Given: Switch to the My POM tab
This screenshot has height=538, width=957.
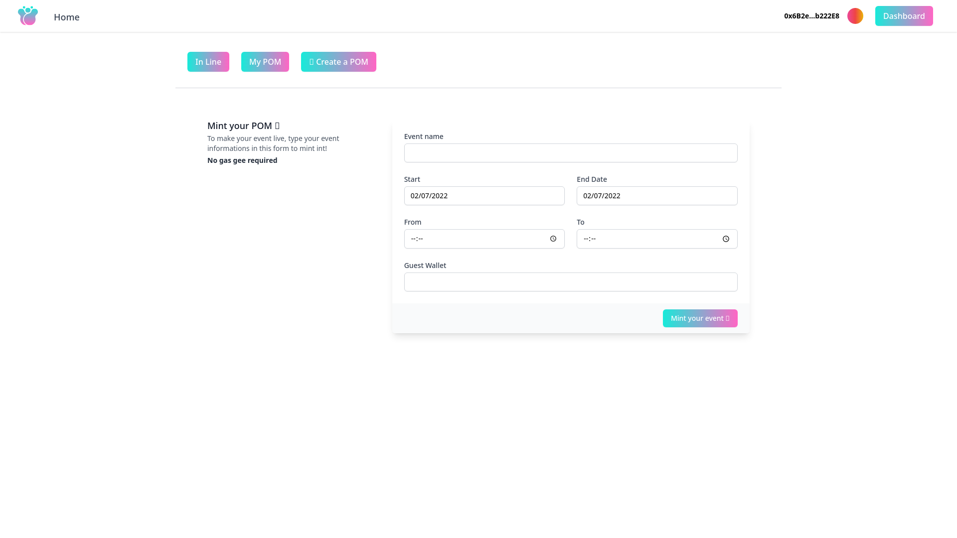Looking at the screenshot, I should point(265,62).
